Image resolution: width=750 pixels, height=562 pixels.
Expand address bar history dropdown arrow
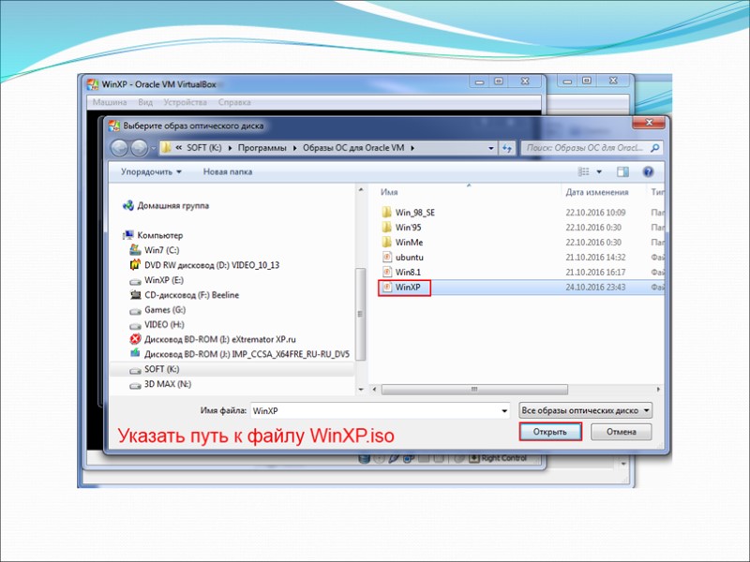490,148
